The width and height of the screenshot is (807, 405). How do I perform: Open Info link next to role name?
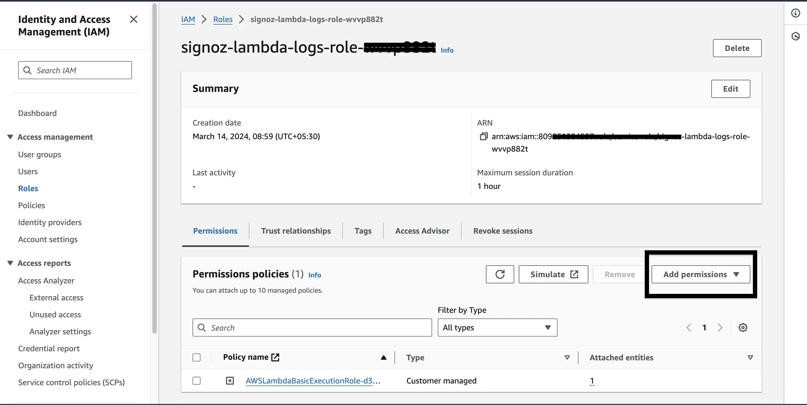pyautogui.click(x=447, y=50)
